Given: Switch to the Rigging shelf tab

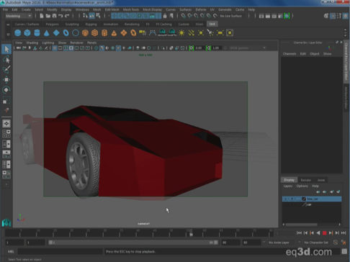Looking at the screenshot, I should pyautogui.click(x=91, y=24).
